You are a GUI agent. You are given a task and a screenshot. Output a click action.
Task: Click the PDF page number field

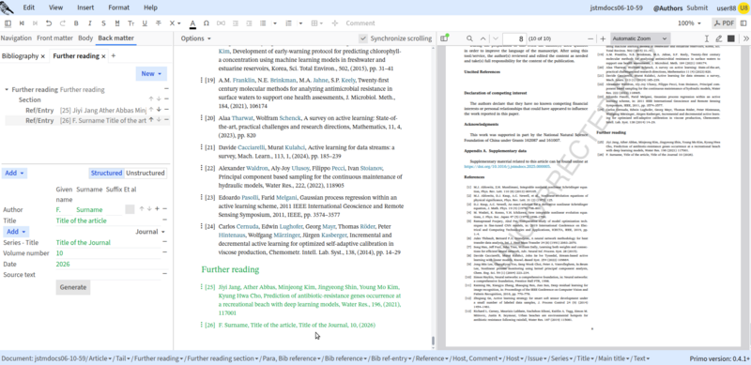513,38
